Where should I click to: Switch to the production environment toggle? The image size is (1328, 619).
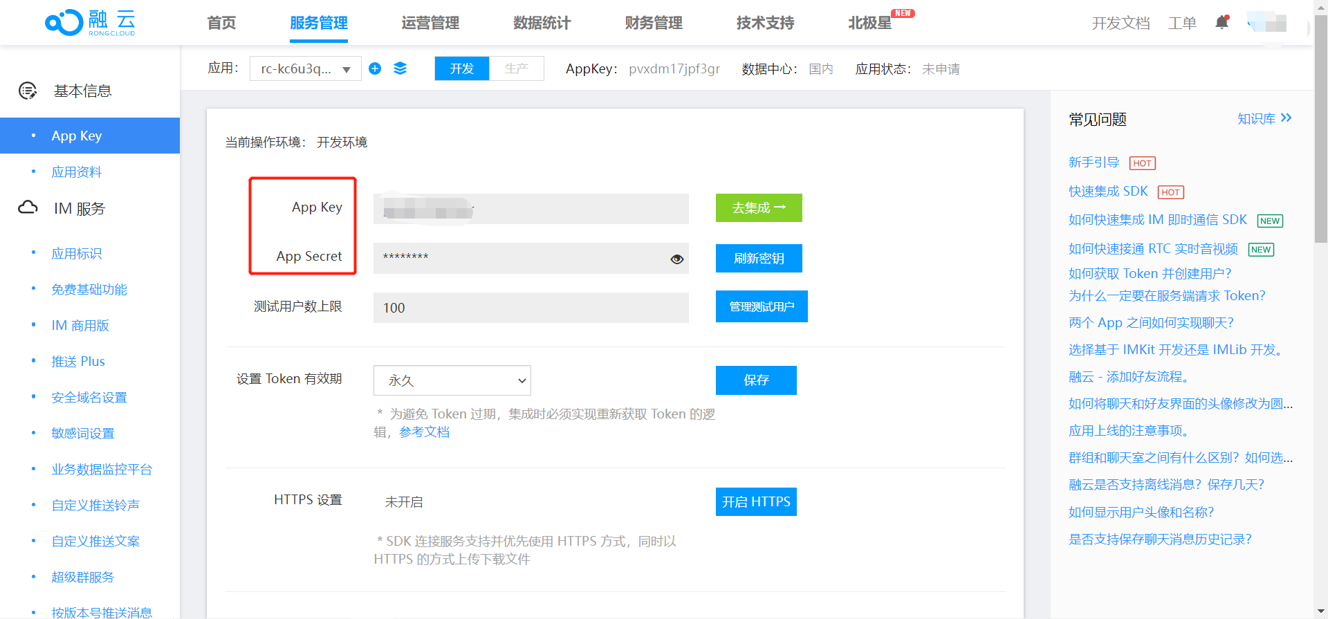(x=516, y=68)
